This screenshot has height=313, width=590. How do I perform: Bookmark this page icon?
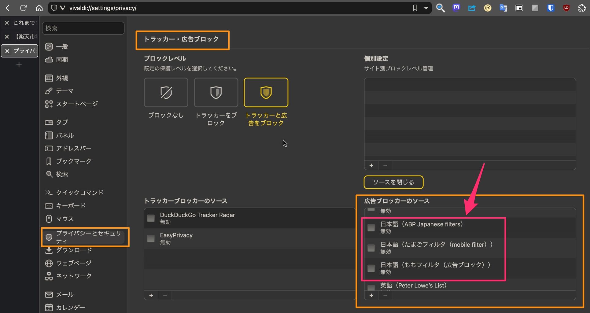(x=415, y=8)
